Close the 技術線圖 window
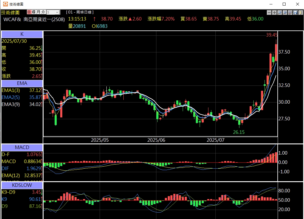The image size is (304, 219). point(298,4)
